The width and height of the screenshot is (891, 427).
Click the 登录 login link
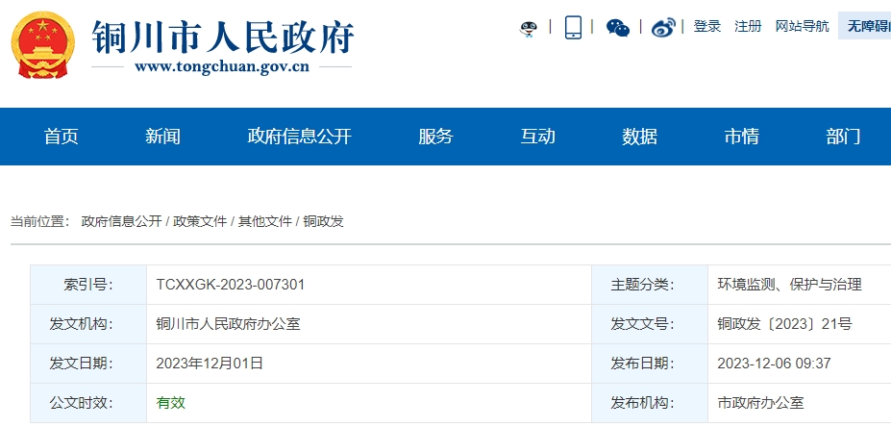707,27
